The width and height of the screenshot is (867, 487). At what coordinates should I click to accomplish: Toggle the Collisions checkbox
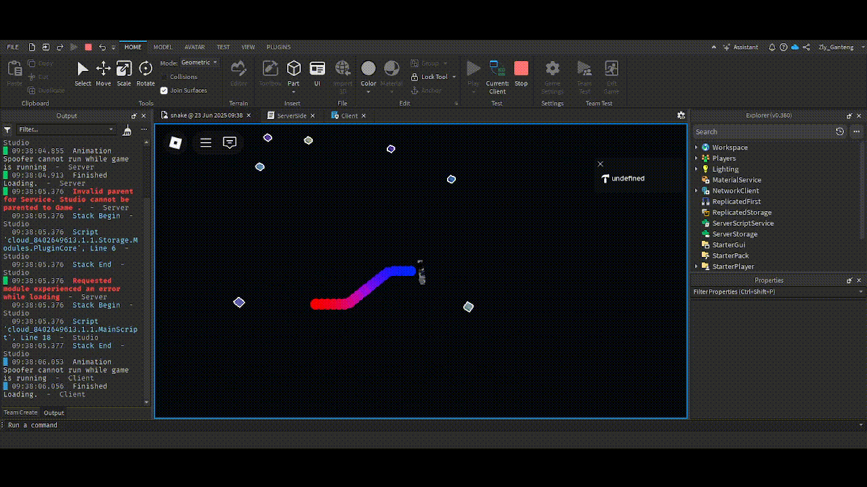point(164,77)
